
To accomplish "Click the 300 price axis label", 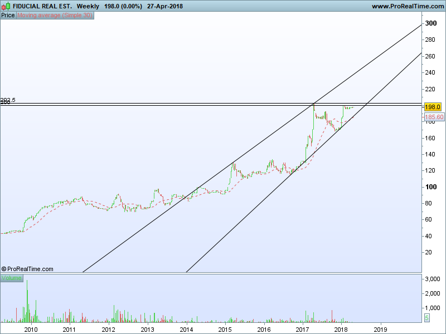I will click(x=430, y=23).
